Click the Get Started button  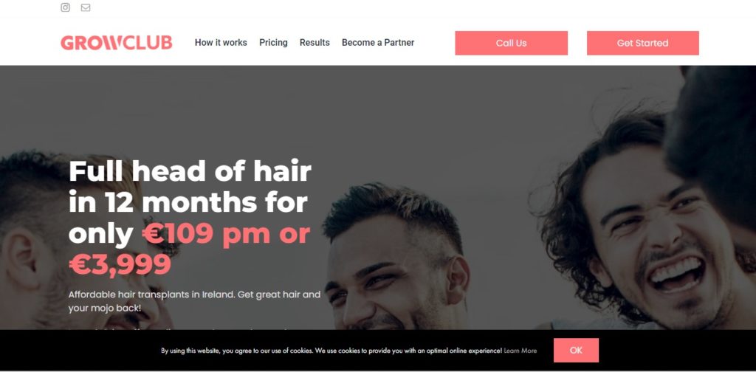(x=643, y=43)
